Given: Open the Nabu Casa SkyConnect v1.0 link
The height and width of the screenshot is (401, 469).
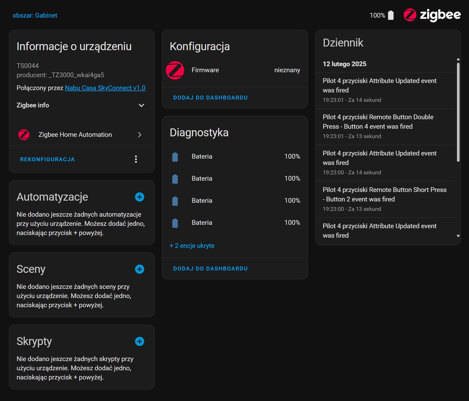Looking at the screenshot, I should click(x=105, y=88).
